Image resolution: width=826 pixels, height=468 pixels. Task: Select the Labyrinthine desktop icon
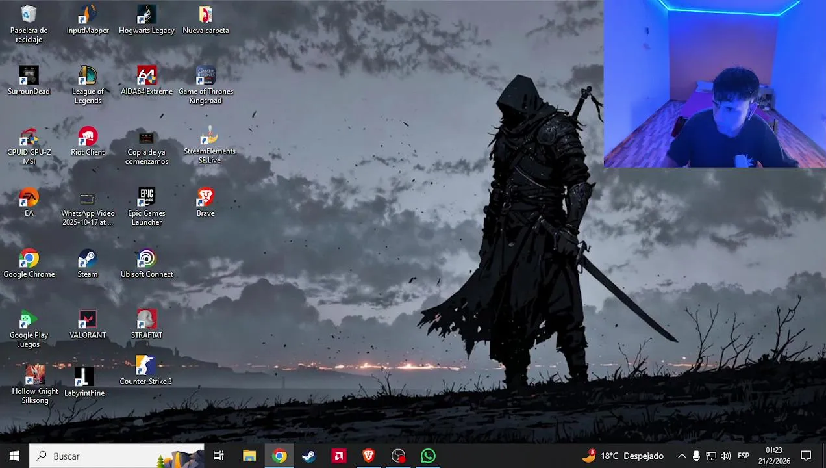[84, 382]
